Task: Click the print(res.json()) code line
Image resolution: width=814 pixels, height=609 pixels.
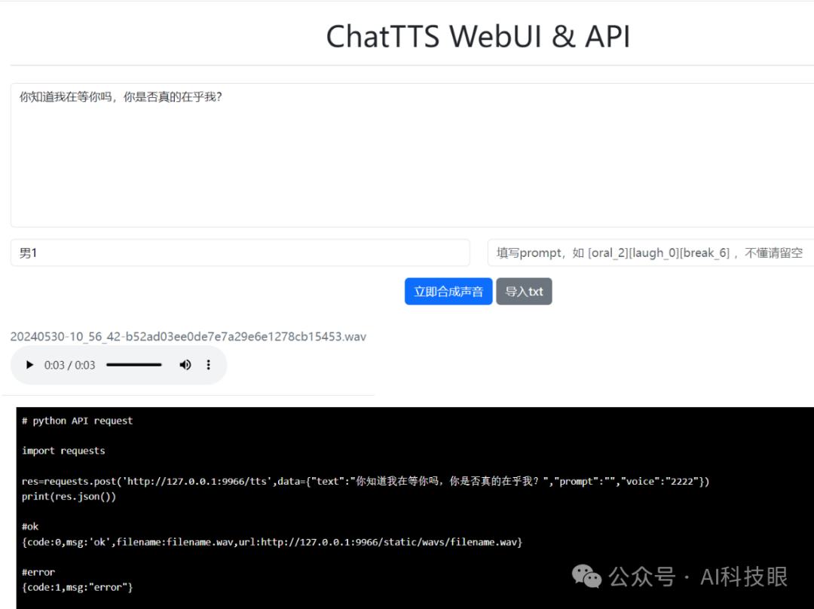Action: [69, 497]
